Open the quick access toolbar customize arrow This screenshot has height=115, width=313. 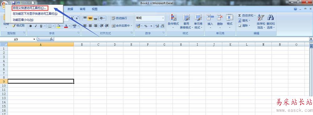click(x=40, y=3)
